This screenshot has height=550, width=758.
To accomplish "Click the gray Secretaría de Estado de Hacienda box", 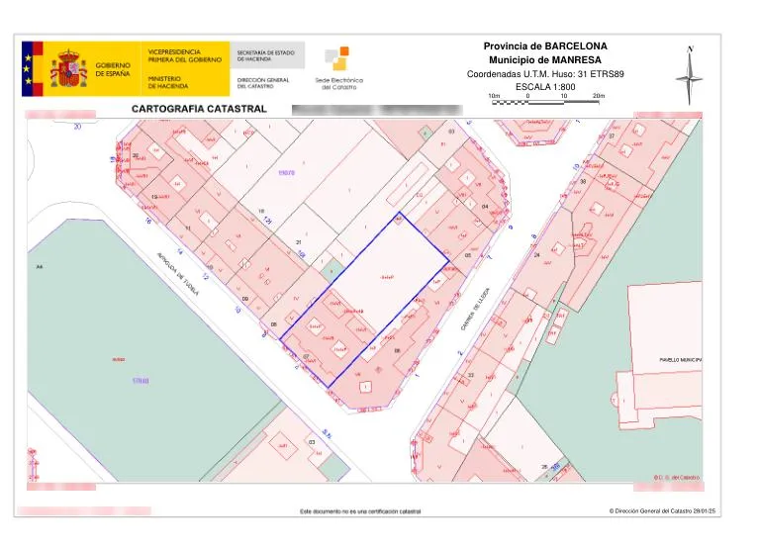I will [x=267, y=55].
